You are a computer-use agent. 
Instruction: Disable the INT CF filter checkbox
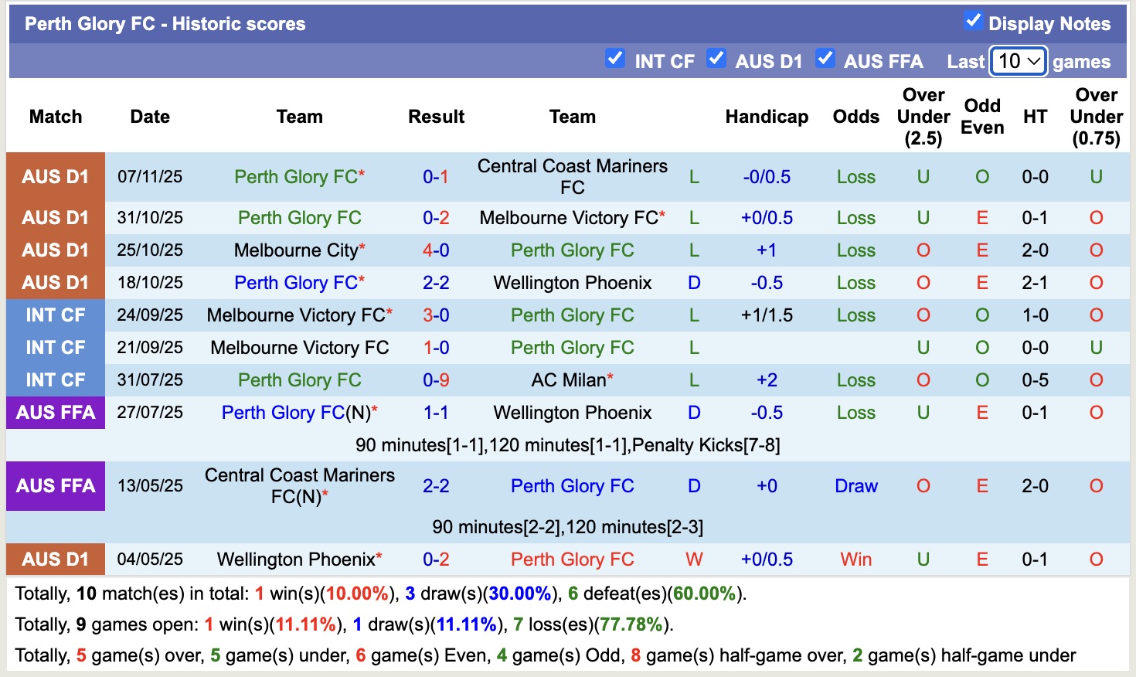[615, 59]
